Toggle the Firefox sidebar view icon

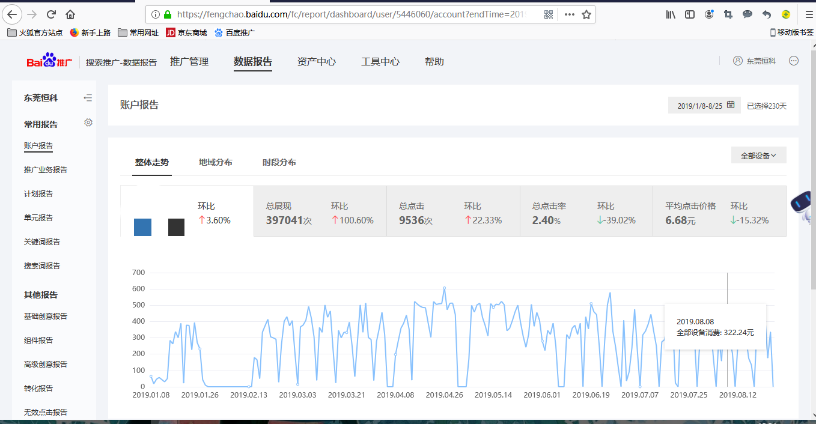690,14
